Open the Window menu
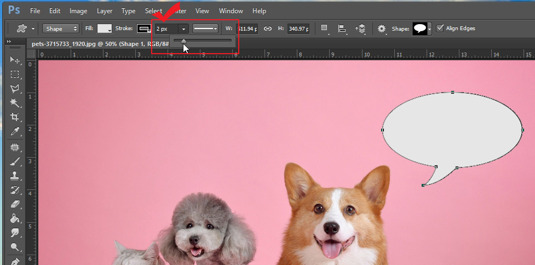The width and height of the screenshot is (535, 265). [231, 11]
